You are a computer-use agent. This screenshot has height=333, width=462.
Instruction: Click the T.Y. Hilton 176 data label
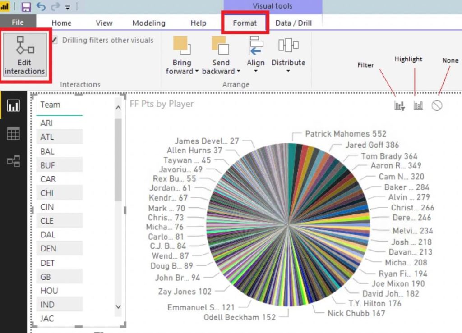375,303
